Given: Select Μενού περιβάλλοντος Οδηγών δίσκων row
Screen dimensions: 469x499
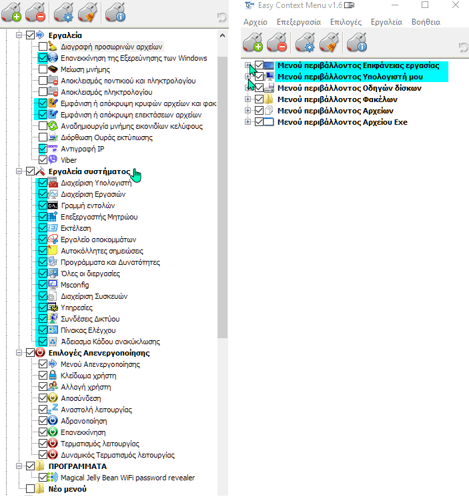Looking at the screenshot, I should tap(350, 88).
